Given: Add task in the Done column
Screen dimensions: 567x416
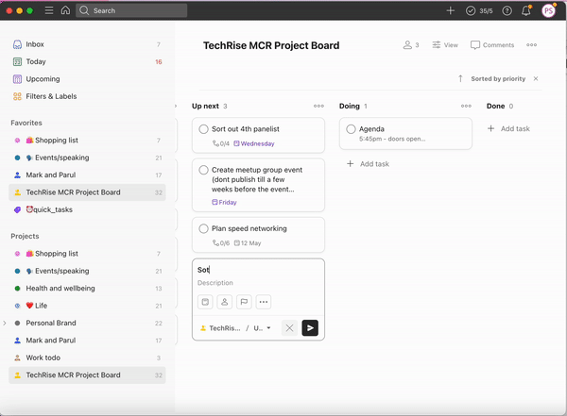Looking at the screenshot, I should click(508, 128).
